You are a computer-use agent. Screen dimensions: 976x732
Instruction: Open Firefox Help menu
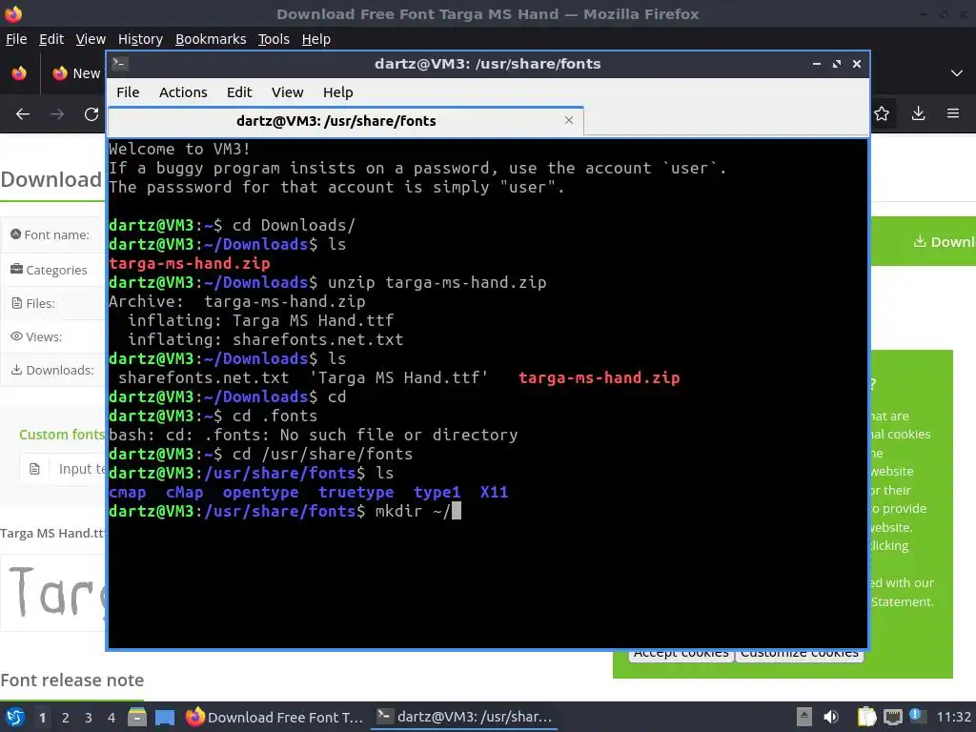point(316,39)
